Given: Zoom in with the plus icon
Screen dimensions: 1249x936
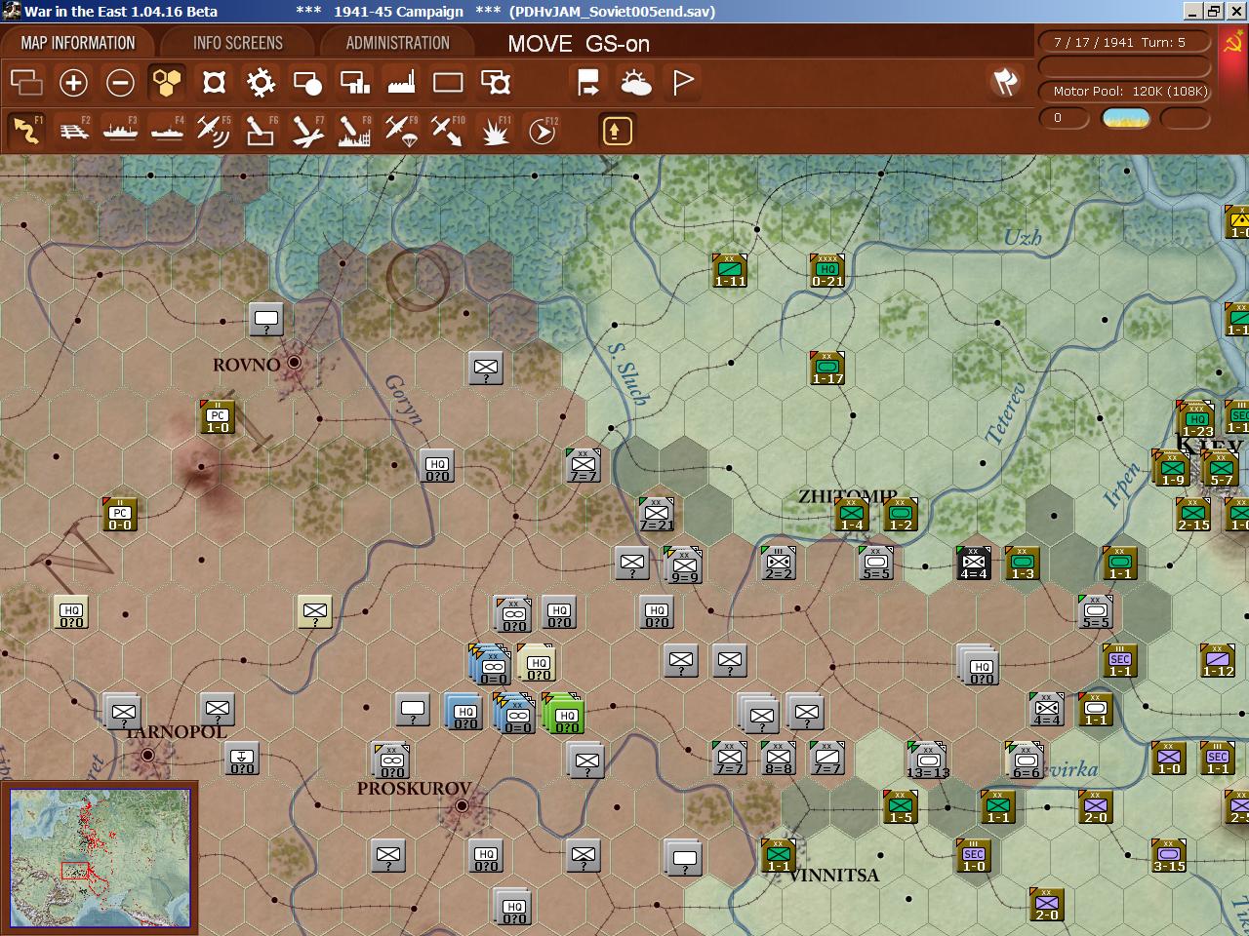Looking at the screenshot, I should pos(73,83).
